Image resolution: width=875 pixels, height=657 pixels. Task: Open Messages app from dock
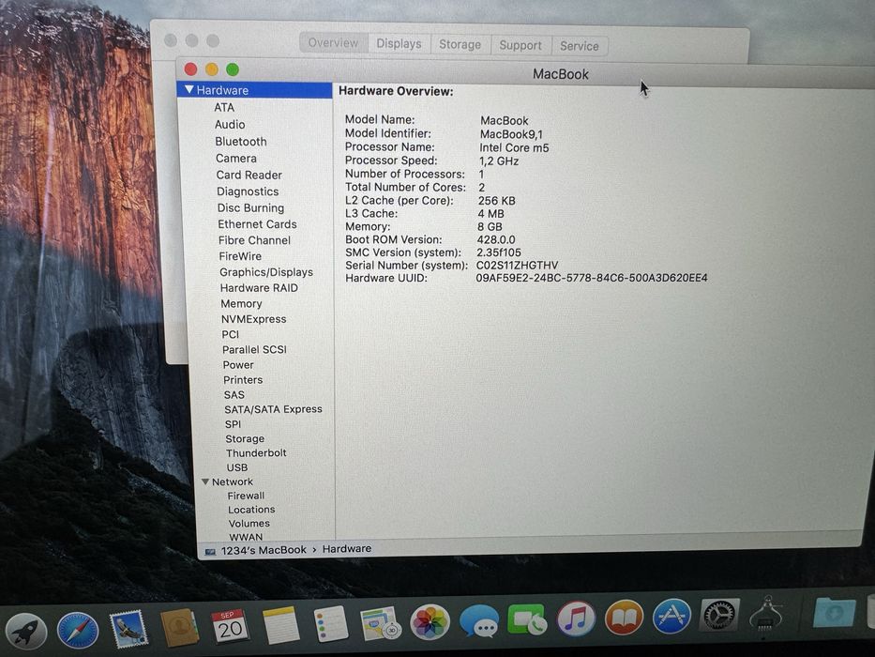(479, 621)
